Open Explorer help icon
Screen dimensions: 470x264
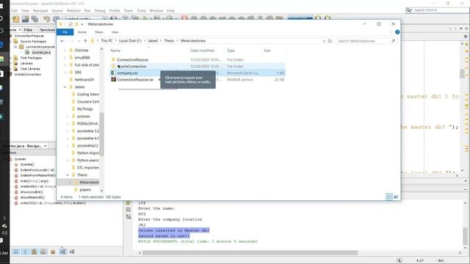click(x=397, y=32)
